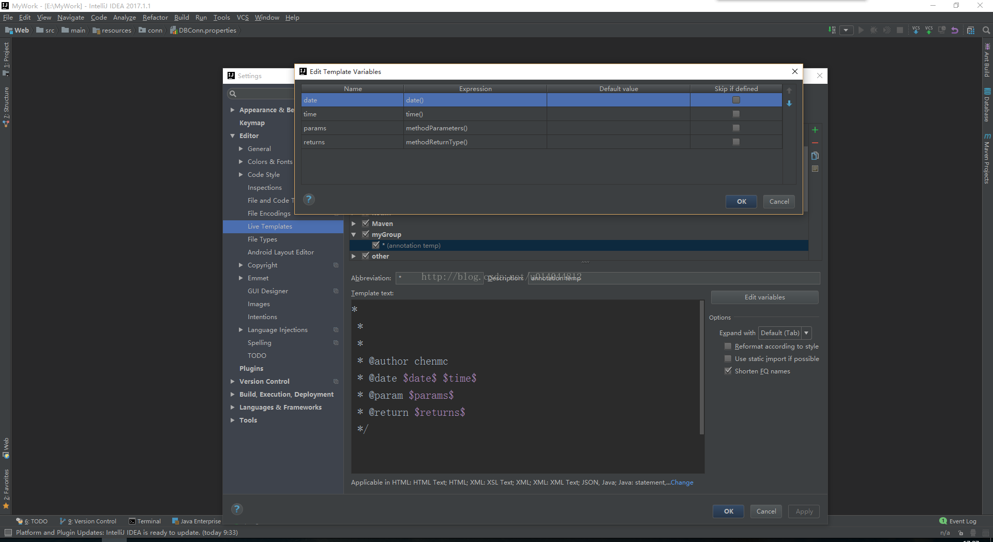Toggle Skip if defined for date row
993x542 pixels.
click(736, 100)
